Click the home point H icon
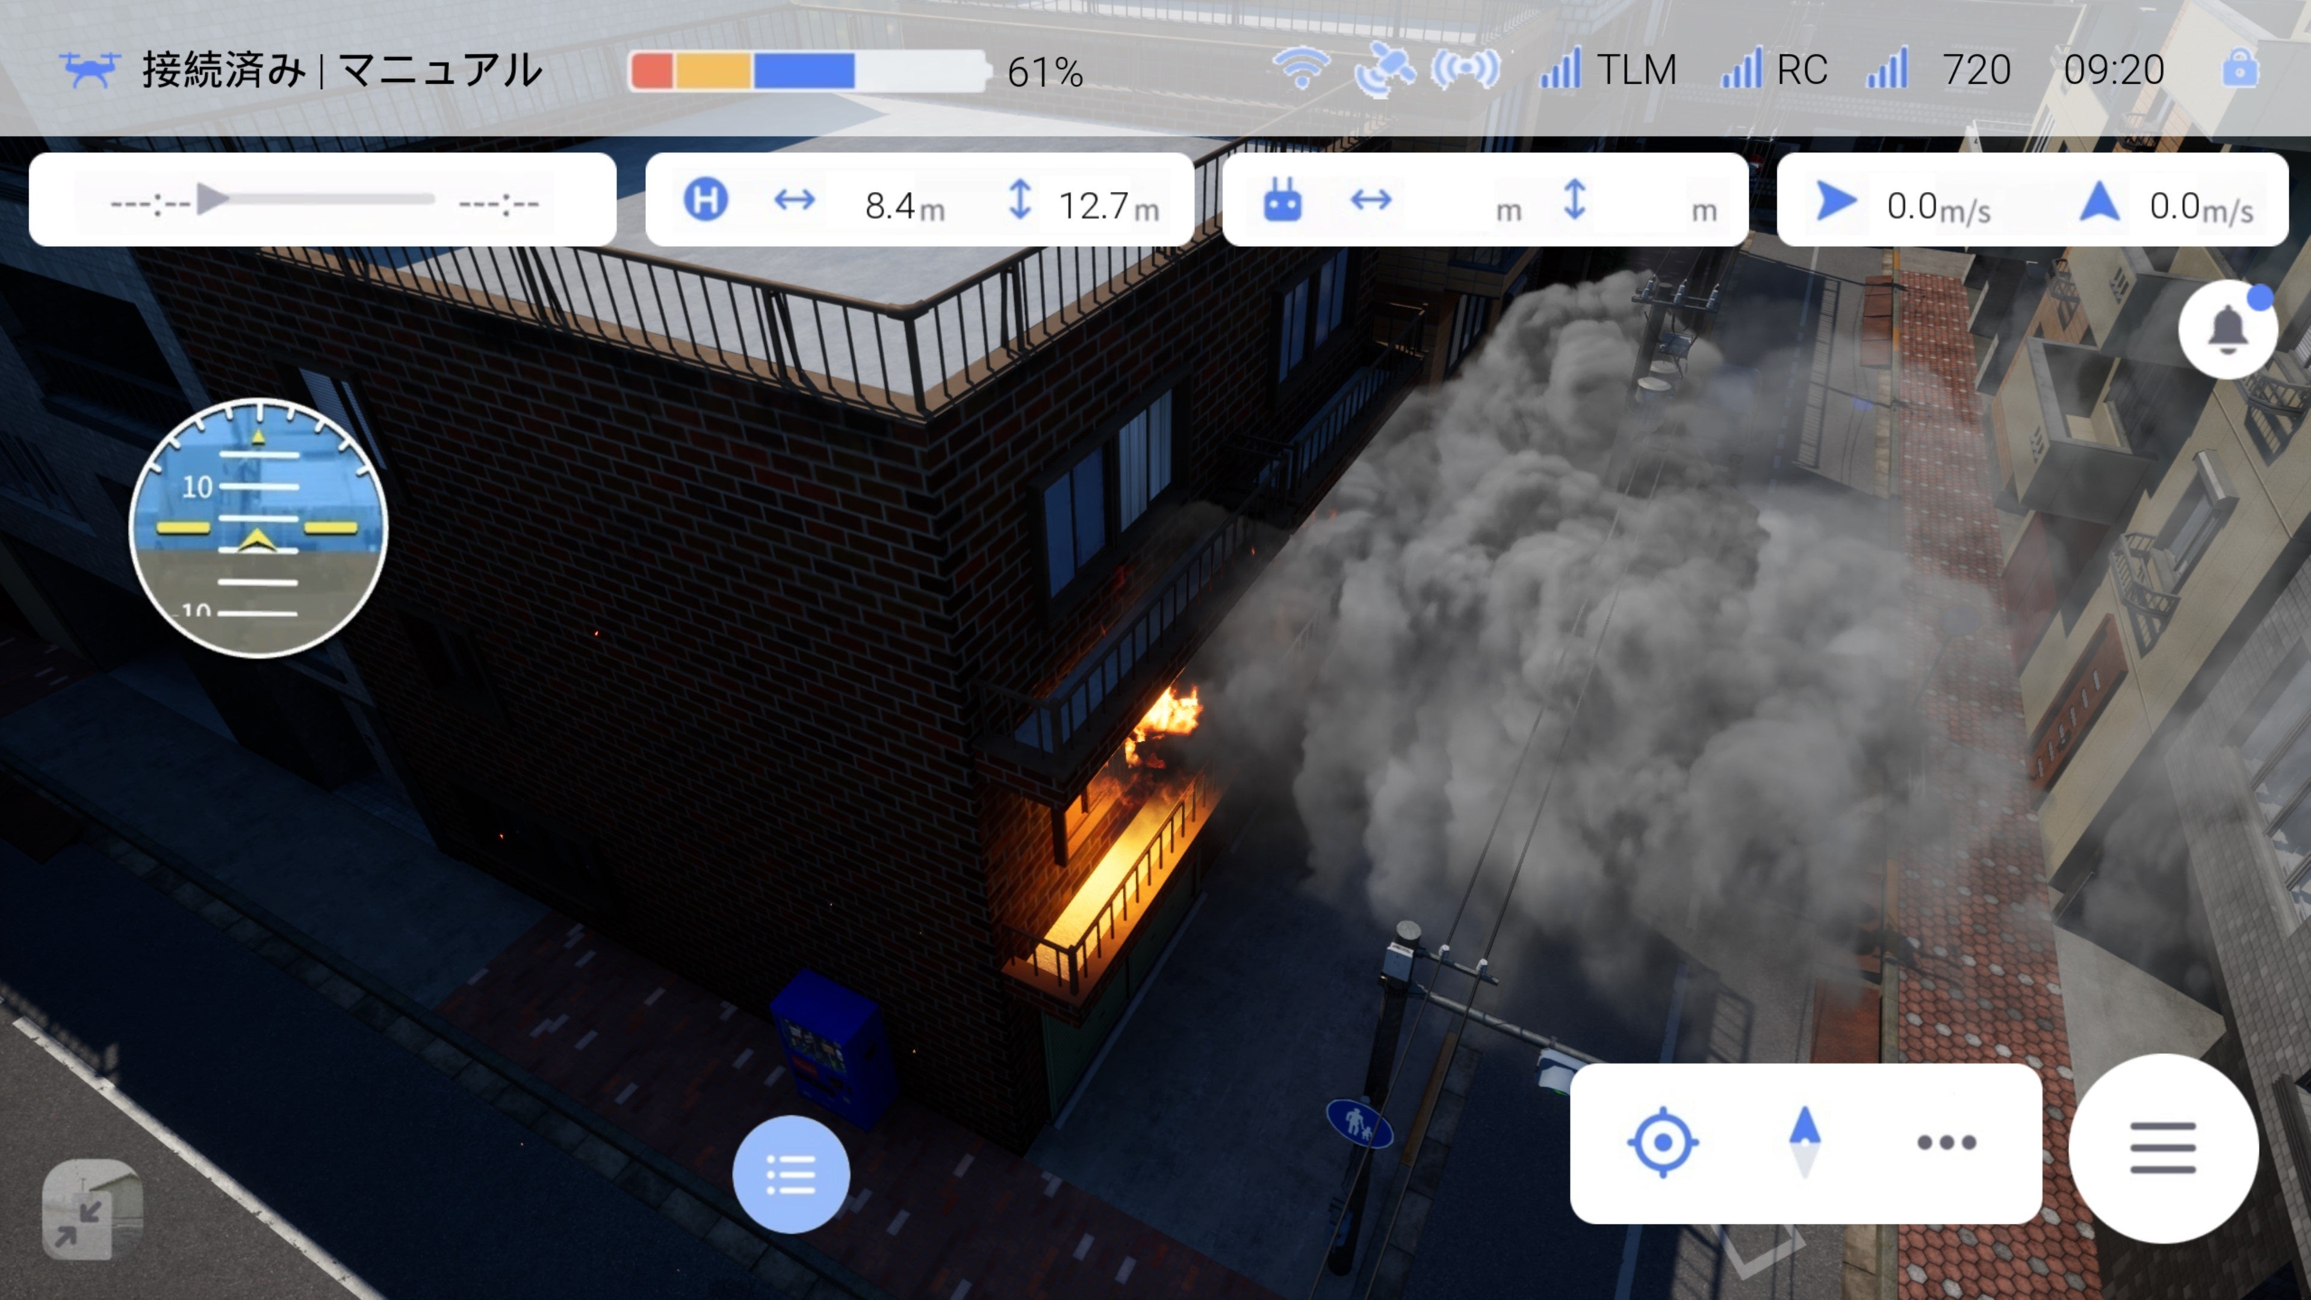Viewport: 2311px width, 1300px height. click(706, 199)
